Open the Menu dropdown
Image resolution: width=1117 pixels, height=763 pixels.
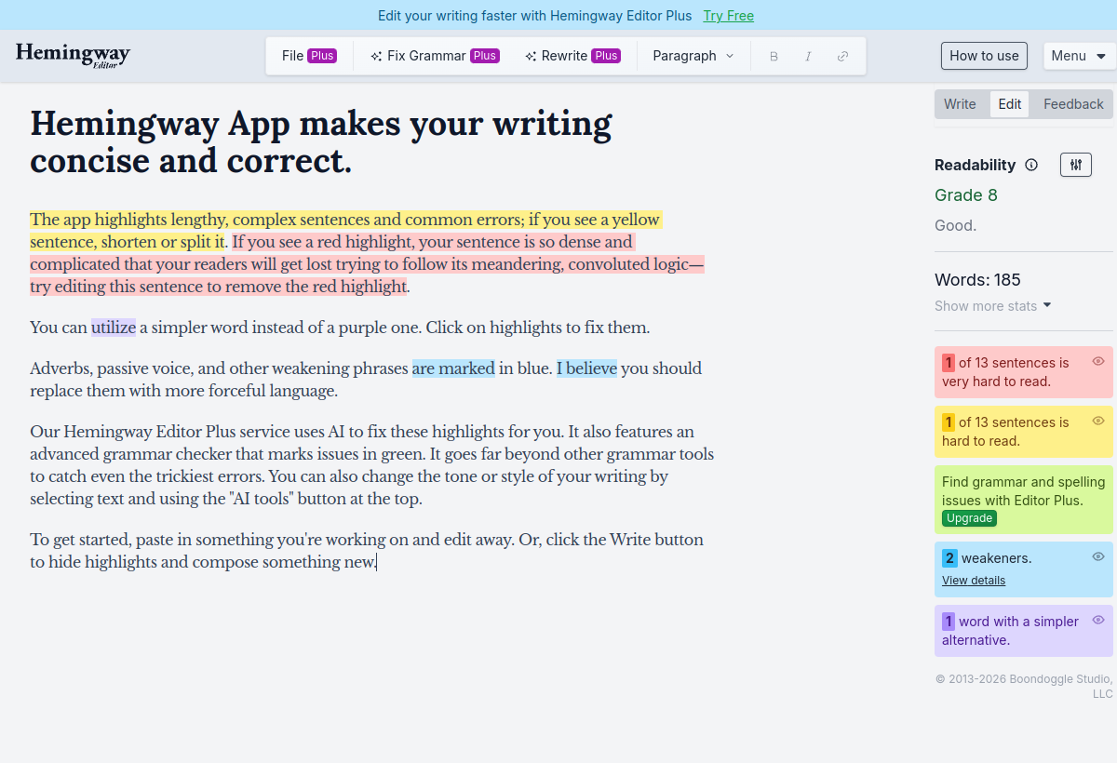click(1079, 56)
